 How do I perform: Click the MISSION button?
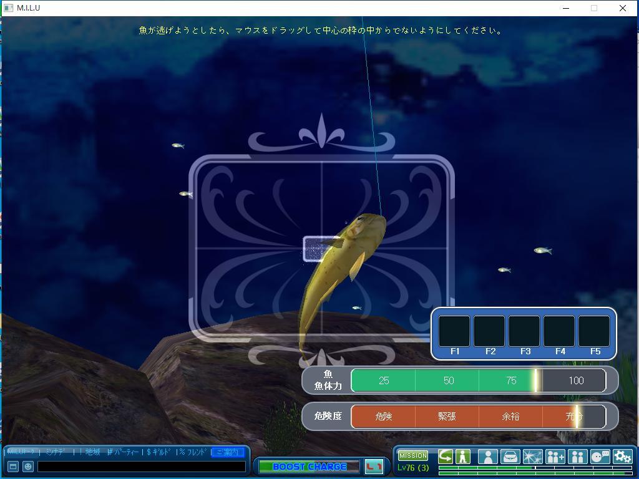(x=412, y=456)
